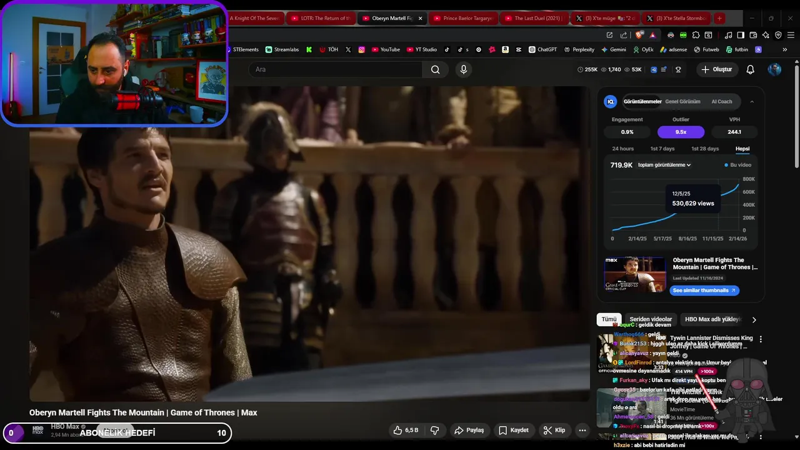Open the Futweb bookmark
Screen dimensions: 800x450
(707, 49)
